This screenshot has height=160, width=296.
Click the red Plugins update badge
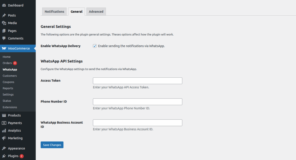click(x=21, y=156)
